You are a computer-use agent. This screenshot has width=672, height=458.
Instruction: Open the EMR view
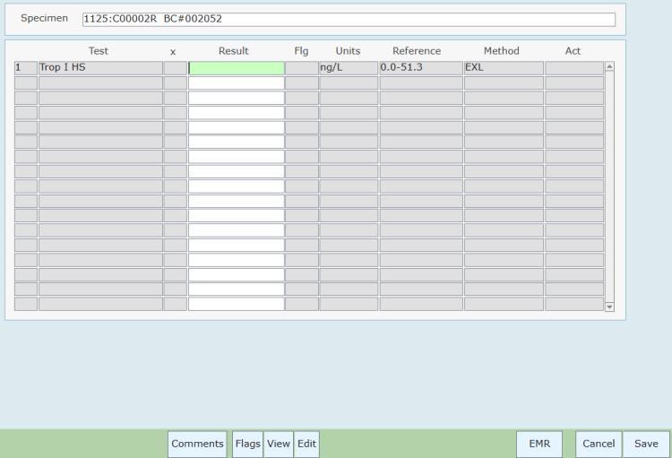[x=538, y=444]
